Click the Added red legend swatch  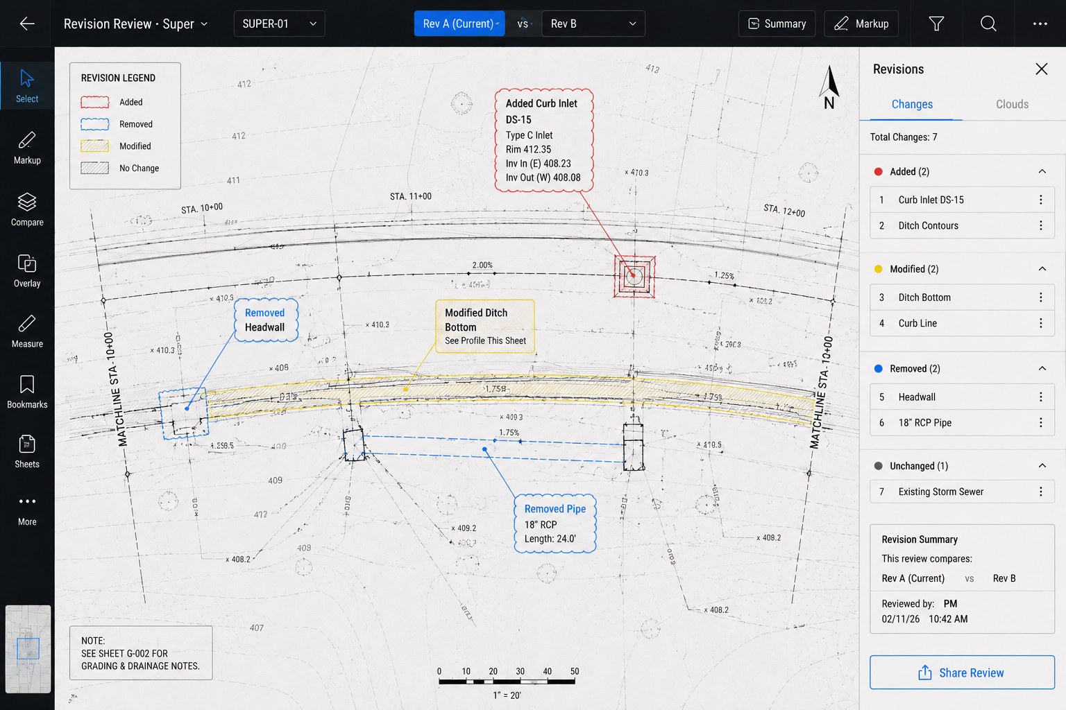(x=95, y=102)
